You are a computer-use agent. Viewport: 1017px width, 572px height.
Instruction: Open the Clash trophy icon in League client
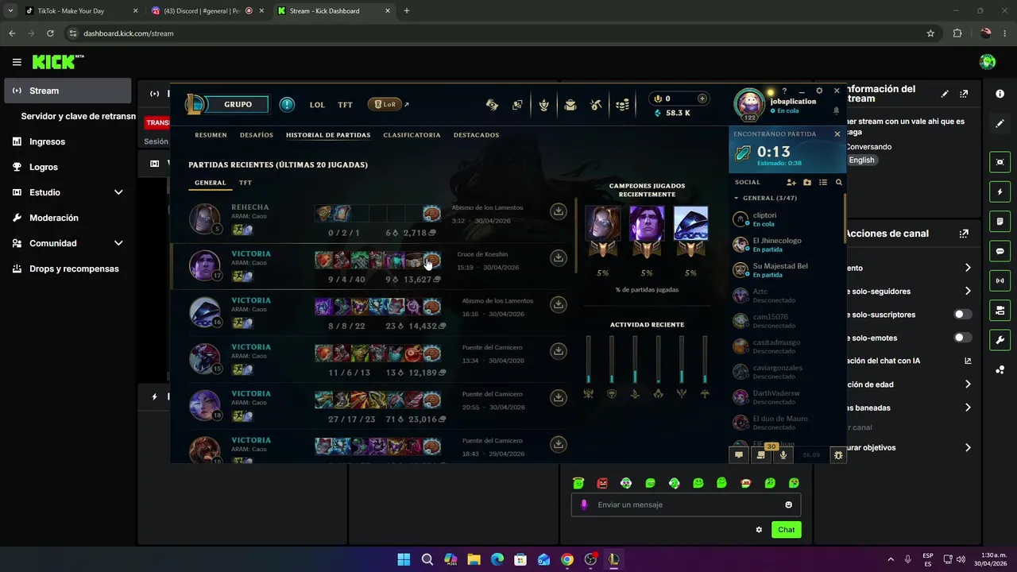coord(544,105)
